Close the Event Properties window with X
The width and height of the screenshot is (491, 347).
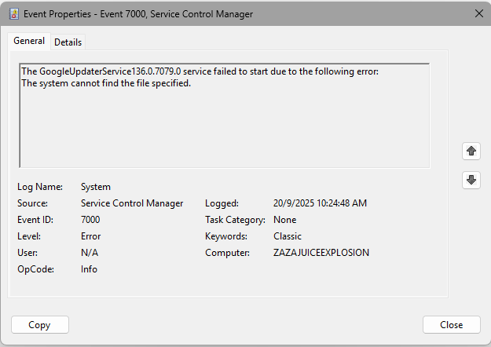tap(478, 13)
